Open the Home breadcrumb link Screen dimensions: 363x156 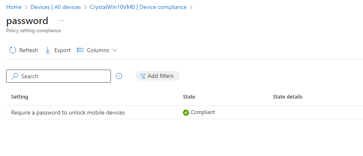[x=14, y=7]
